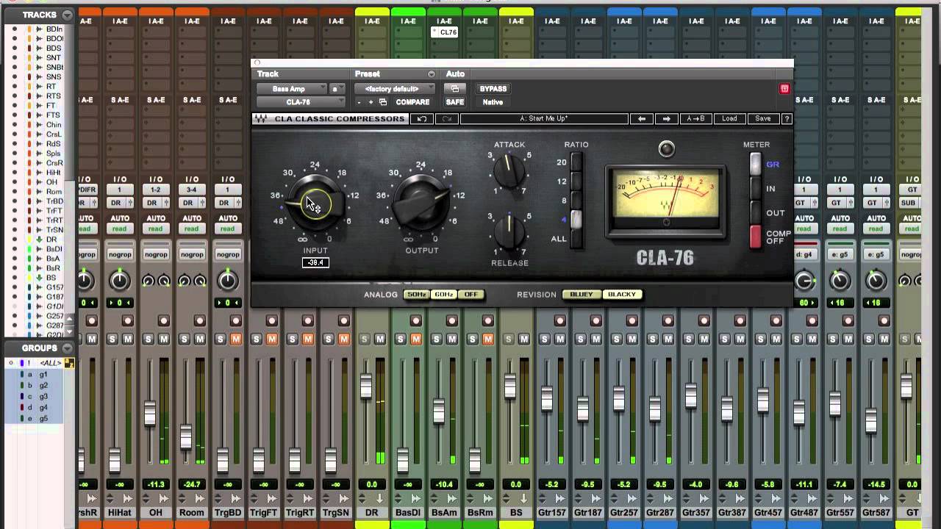Open the plug-in automation enable window icon
Screen dimensions: 941x529
[455, 89]
